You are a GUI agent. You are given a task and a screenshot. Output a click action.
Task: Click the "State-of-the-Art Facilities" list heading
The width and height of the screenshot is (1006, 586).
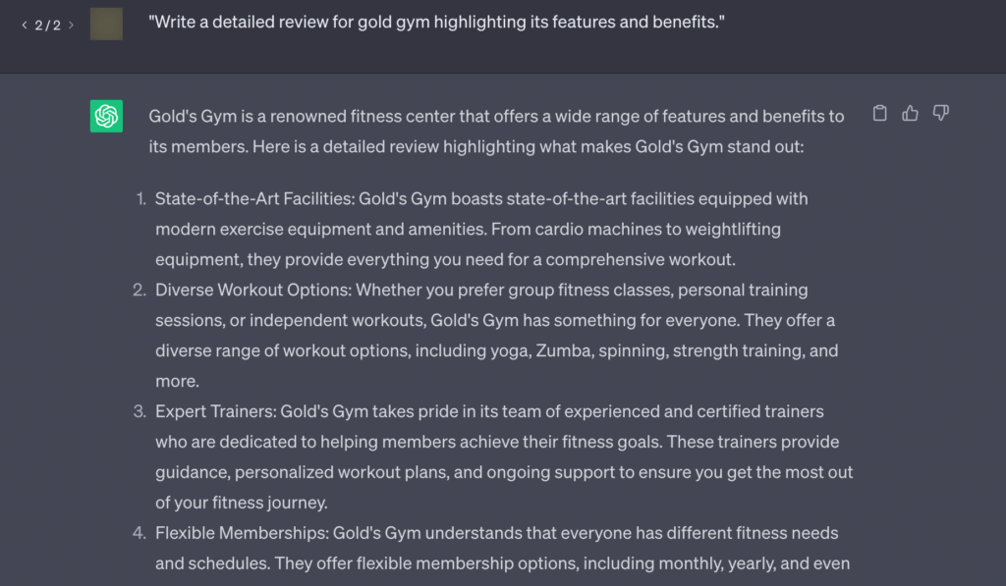pyautogui.click(x=253, y=198)
